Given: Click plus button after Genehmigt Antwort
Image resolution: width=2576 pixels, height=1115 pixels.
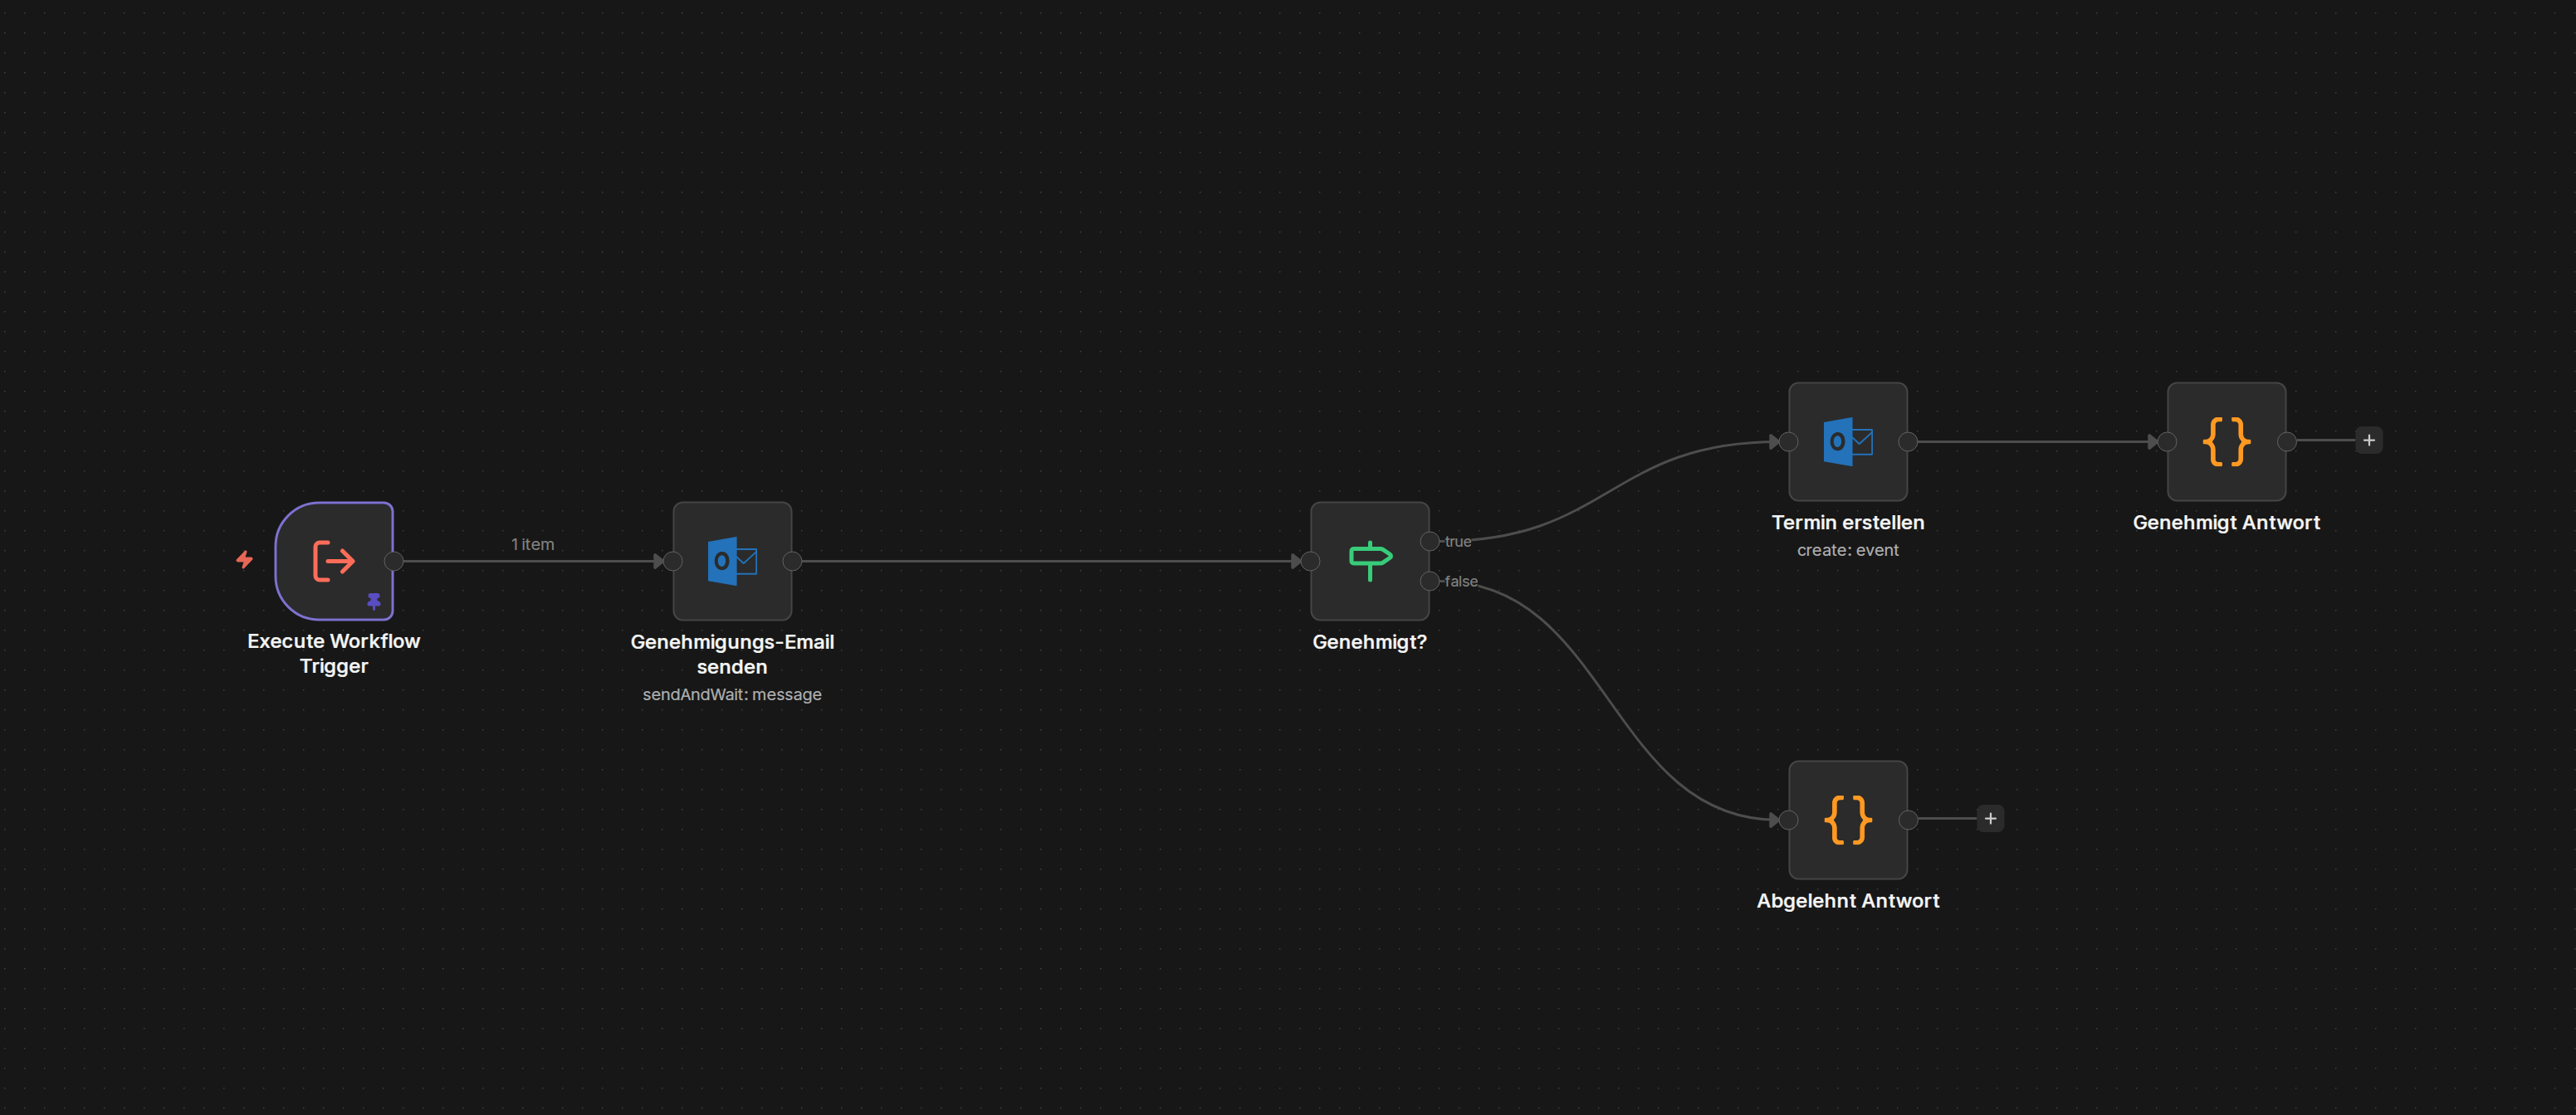Looking at the screenshot, I should coord(2368,441).
